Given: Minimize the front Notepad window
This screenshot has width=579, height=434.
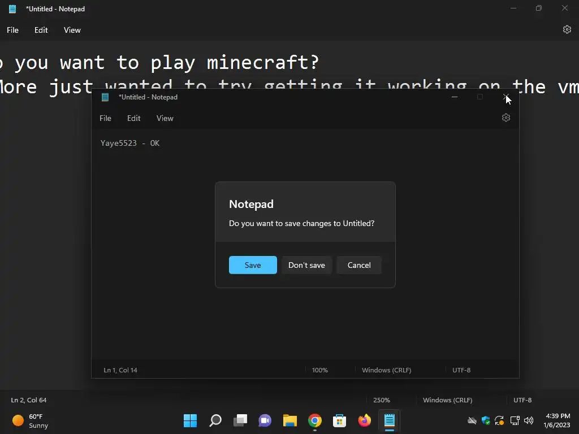Looking at the screenshot, I should point(455,97).
